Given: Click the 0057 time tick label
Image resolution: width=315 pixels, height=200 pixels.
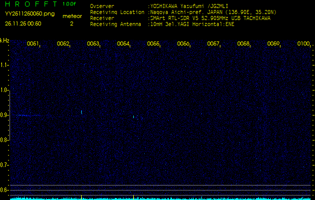Looking at the screenshot, I should [213, 43].
